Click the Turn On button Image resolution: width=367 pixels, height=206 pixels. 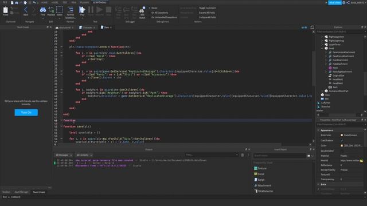click(26, 112)
